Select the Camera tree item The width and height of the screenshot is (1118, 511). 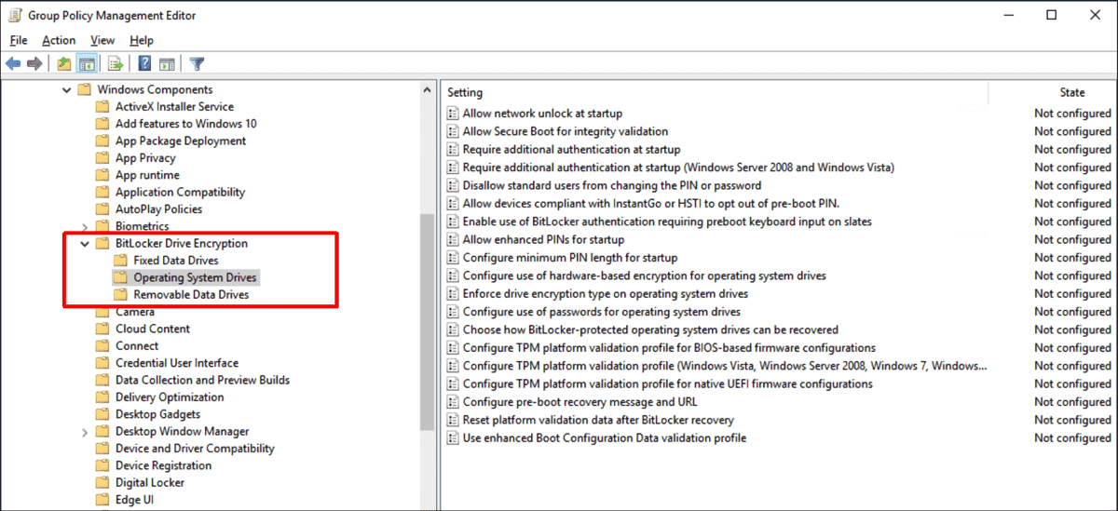[x=135, y=312]
